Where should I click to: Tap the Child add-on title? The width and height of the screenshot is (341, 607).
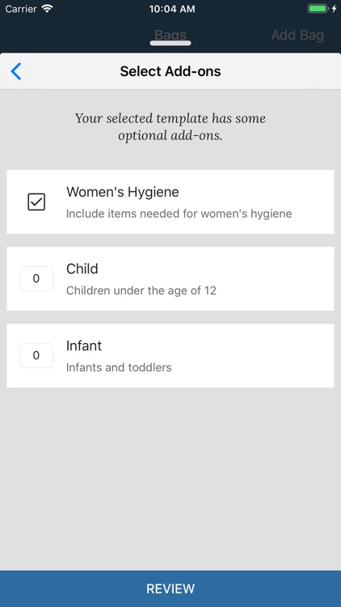coord(82,269)
